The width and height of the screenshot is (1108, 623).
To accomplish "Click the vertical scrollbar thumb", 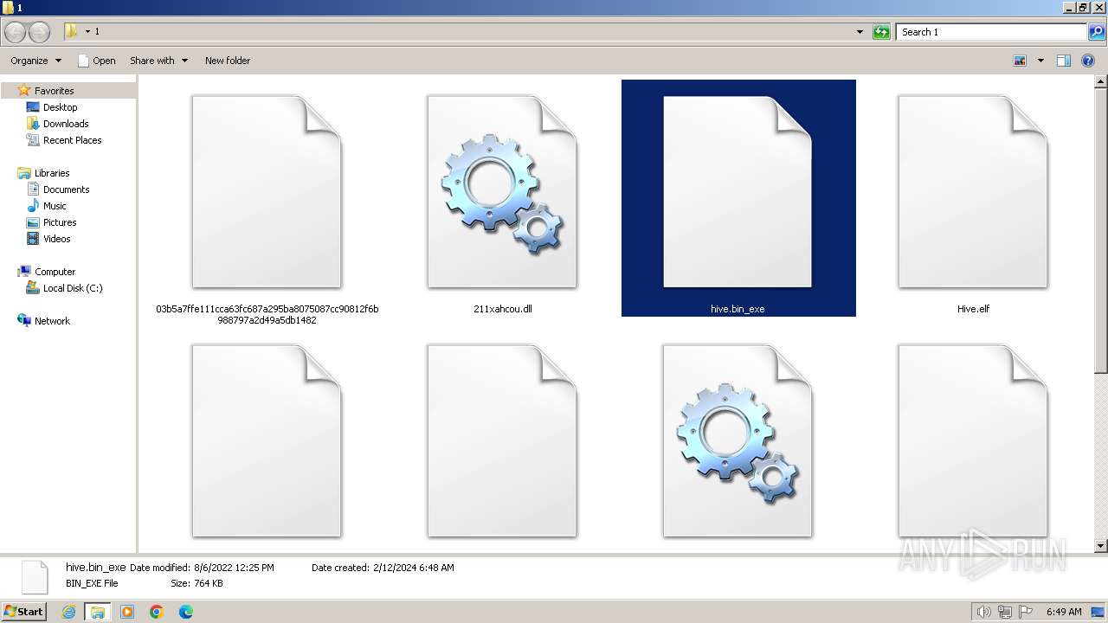I will 1101,231.
